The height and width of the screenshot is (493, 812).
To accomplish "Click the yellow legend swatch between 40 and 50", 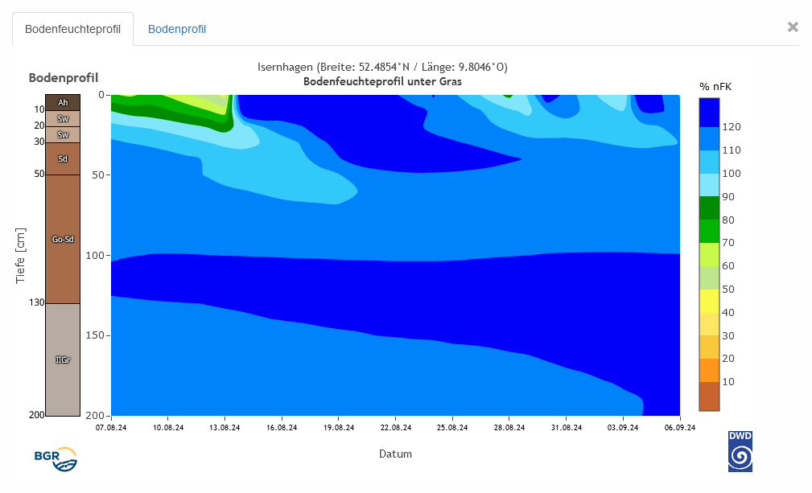I will 709,301.
